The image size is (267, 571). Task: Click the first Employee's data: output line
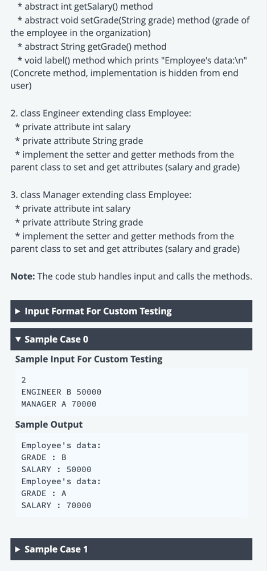61,445
